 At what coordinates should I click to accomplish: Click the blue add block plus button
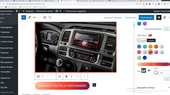(x=24, y=17)
